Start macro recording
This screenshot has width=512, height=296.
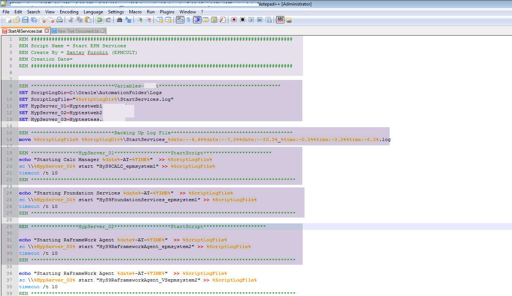235,20
